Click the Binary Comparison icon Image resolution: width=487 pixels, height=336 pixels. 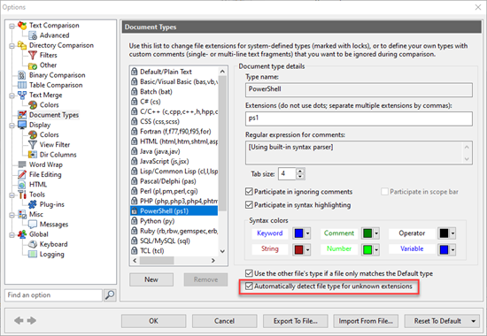(x=22, y=75)
